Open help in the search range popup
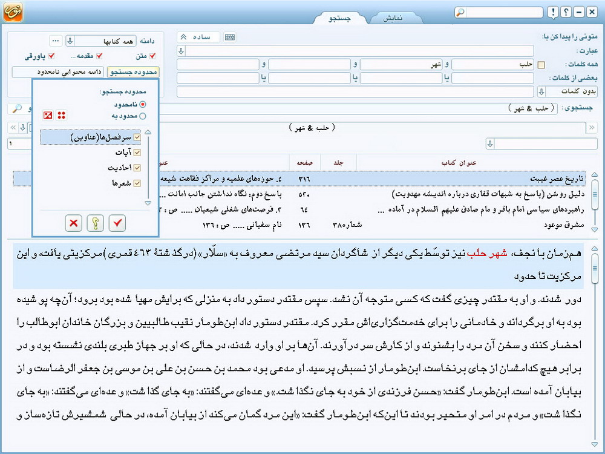605x454 pixels. pos(96,223)
